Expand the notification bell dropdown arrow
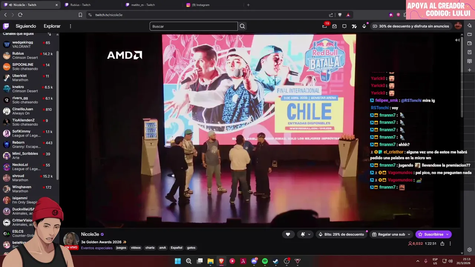This screenshot has width=475, height=267. [309, 234]
